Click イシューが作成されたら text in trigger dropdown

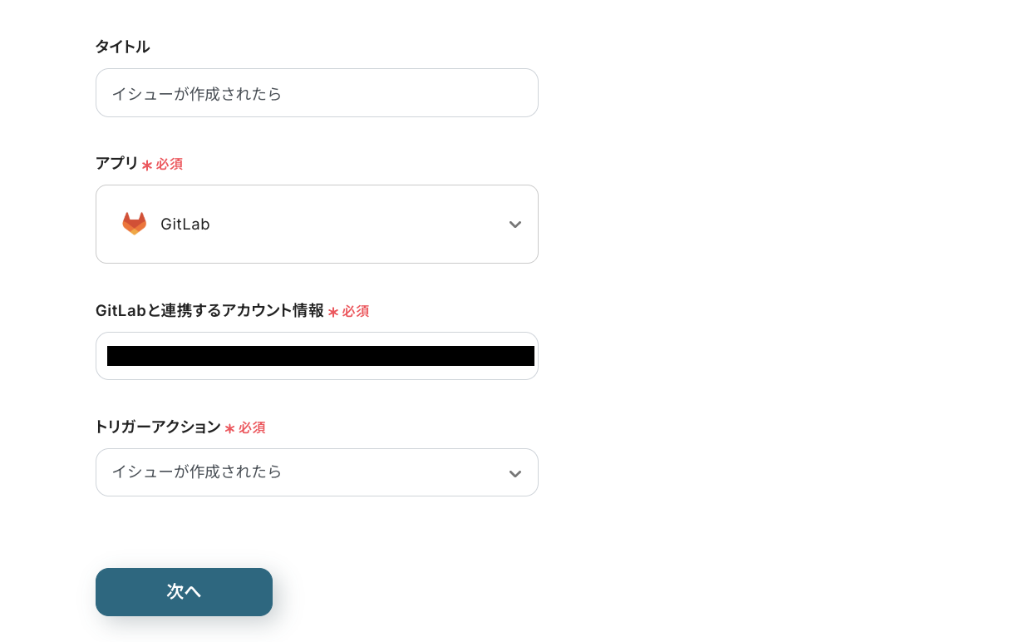click(x=197, y=472)
